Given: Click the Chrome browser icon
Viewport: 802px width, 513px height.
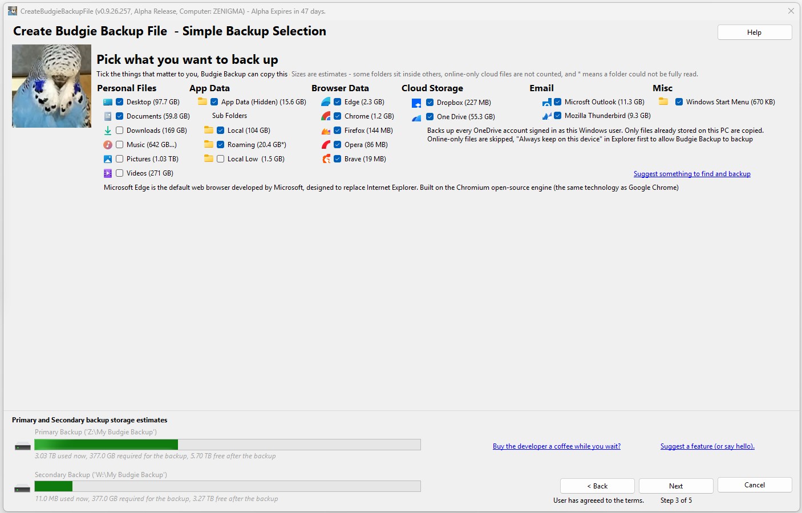Looking at the screenshot, I should 326,116.
